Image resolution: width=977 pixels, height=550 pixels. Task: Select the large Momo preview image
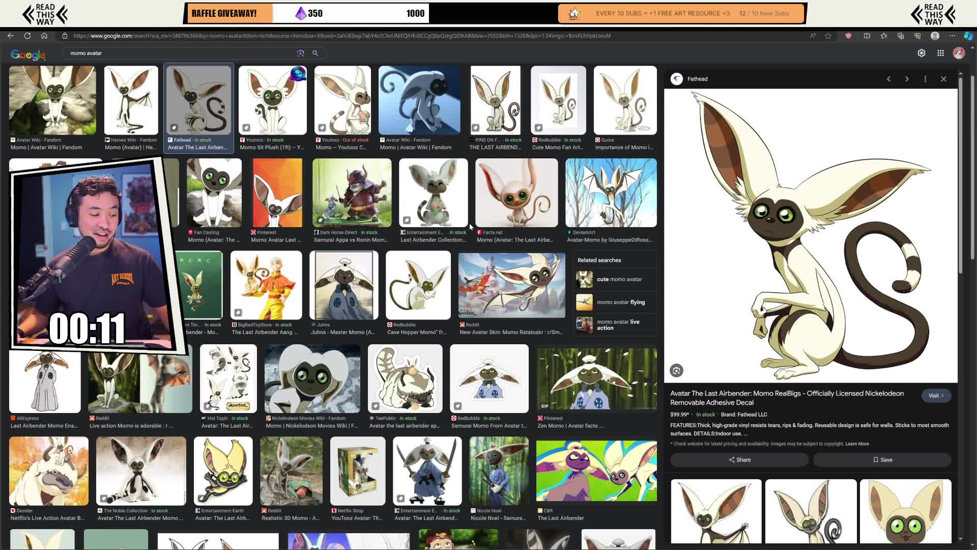[x=811, y=236]
